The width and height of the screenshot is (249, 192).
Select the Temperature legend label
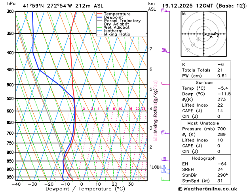pyautogui.click(x=117, y=14)
